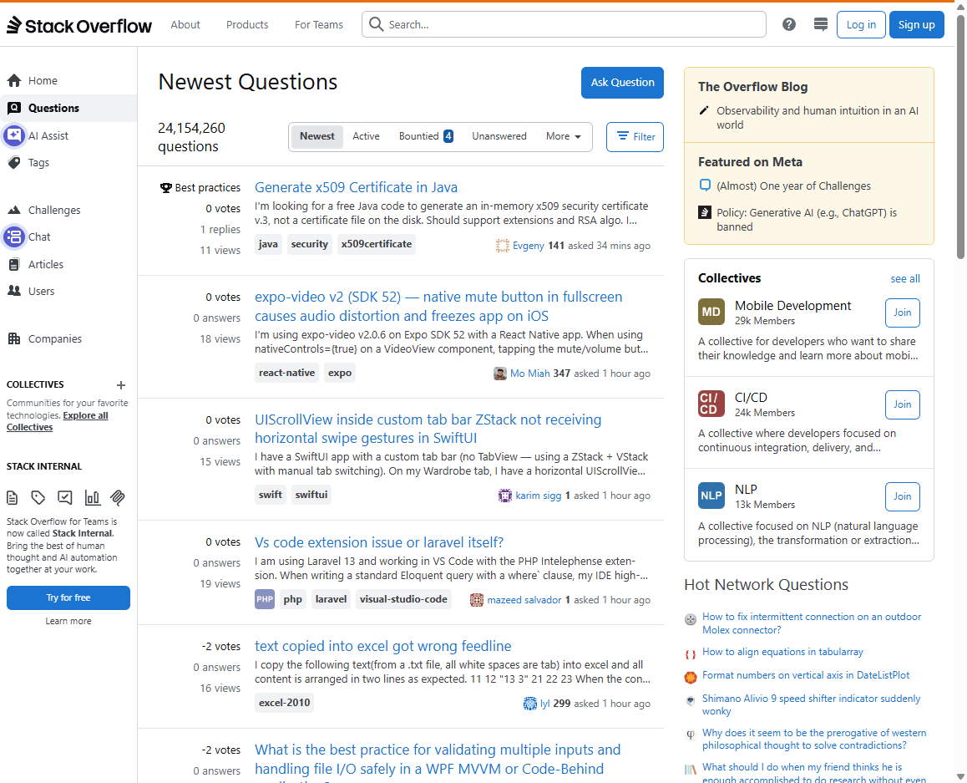Click Evgeny's user avatar
The image size is (967, 783).
click(x=502, y=246)
